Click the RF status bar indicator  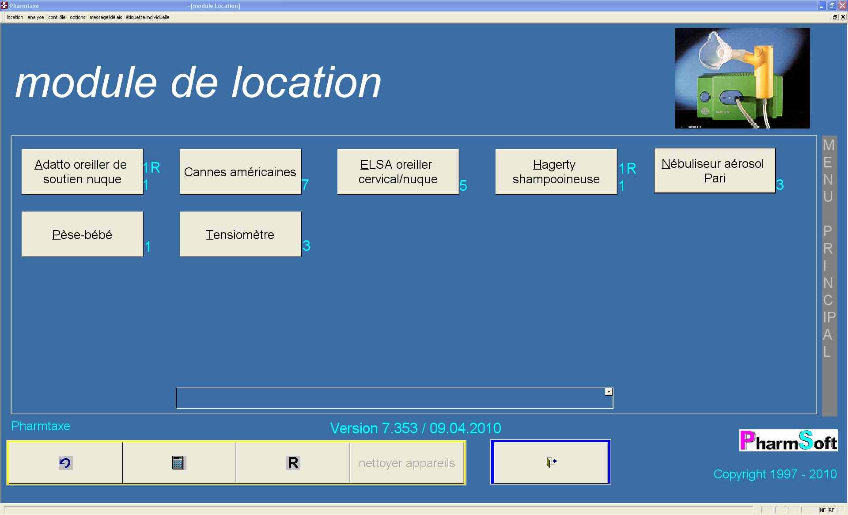click(832, 510)
